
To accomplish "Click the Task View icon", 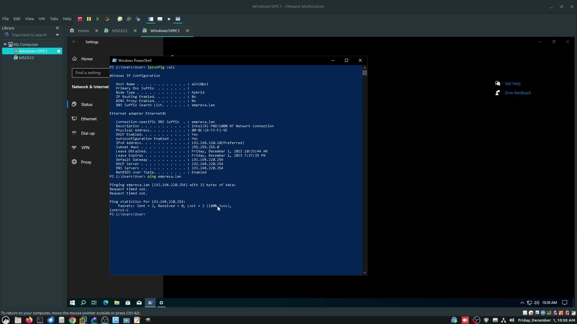I will [94, 303].
